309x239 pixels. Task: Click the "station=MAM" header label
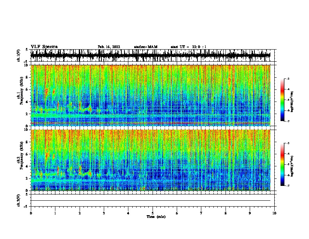(x=146, y=47)
